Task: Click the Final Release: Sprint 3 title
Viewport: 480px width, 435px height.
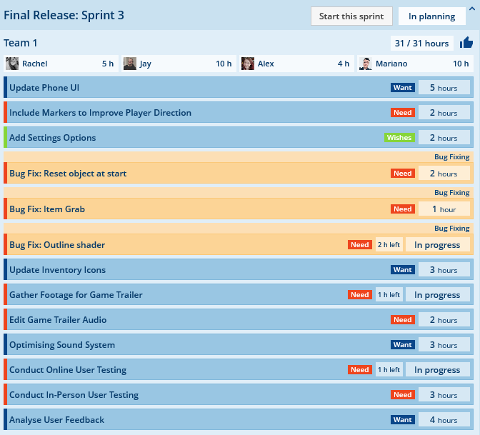Action: coord(64,15)
